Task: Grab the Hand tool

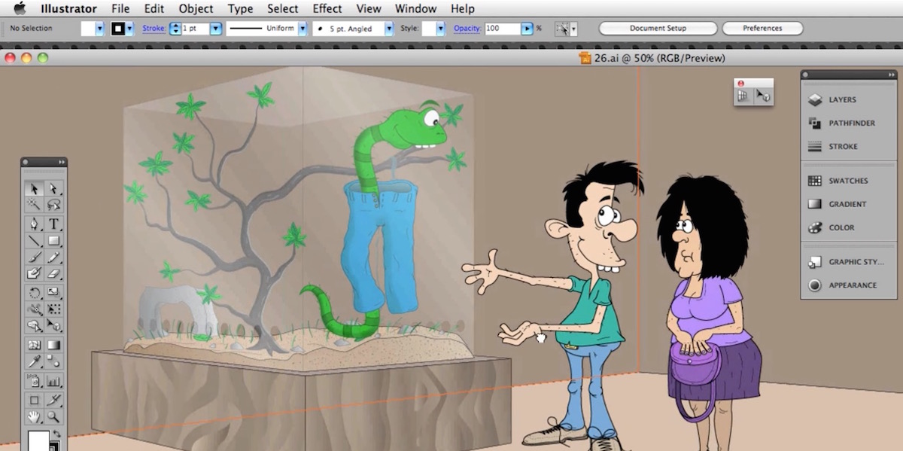Action: [x=34, y=417]
